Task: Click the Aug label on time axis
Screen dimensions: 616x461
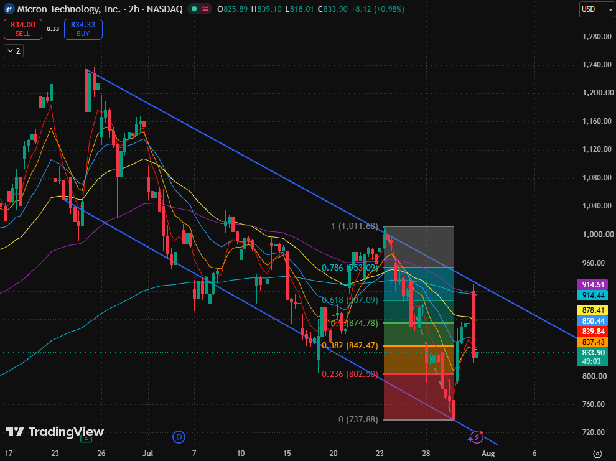Action: point(488,454)
